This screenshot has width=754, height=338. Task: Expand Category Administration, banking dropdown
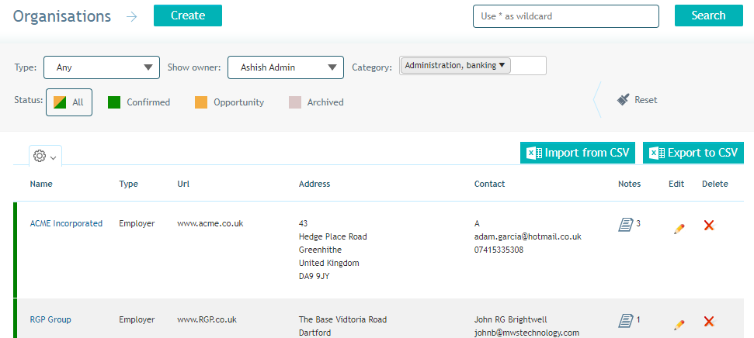pyautogui.click(x=455, y=66)
